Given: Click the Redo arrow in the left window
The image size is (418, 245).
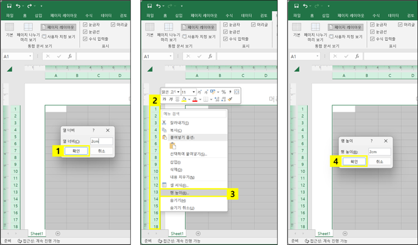Looking at the screenshot, I should [x=30, y=6].
